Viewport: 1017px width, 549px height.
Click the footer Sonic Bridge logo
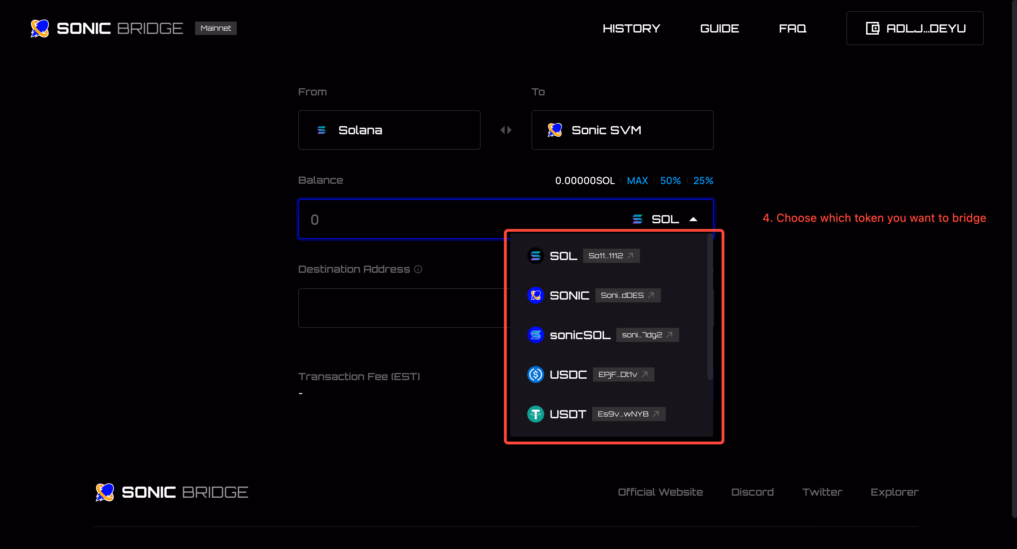click(172, 492)
